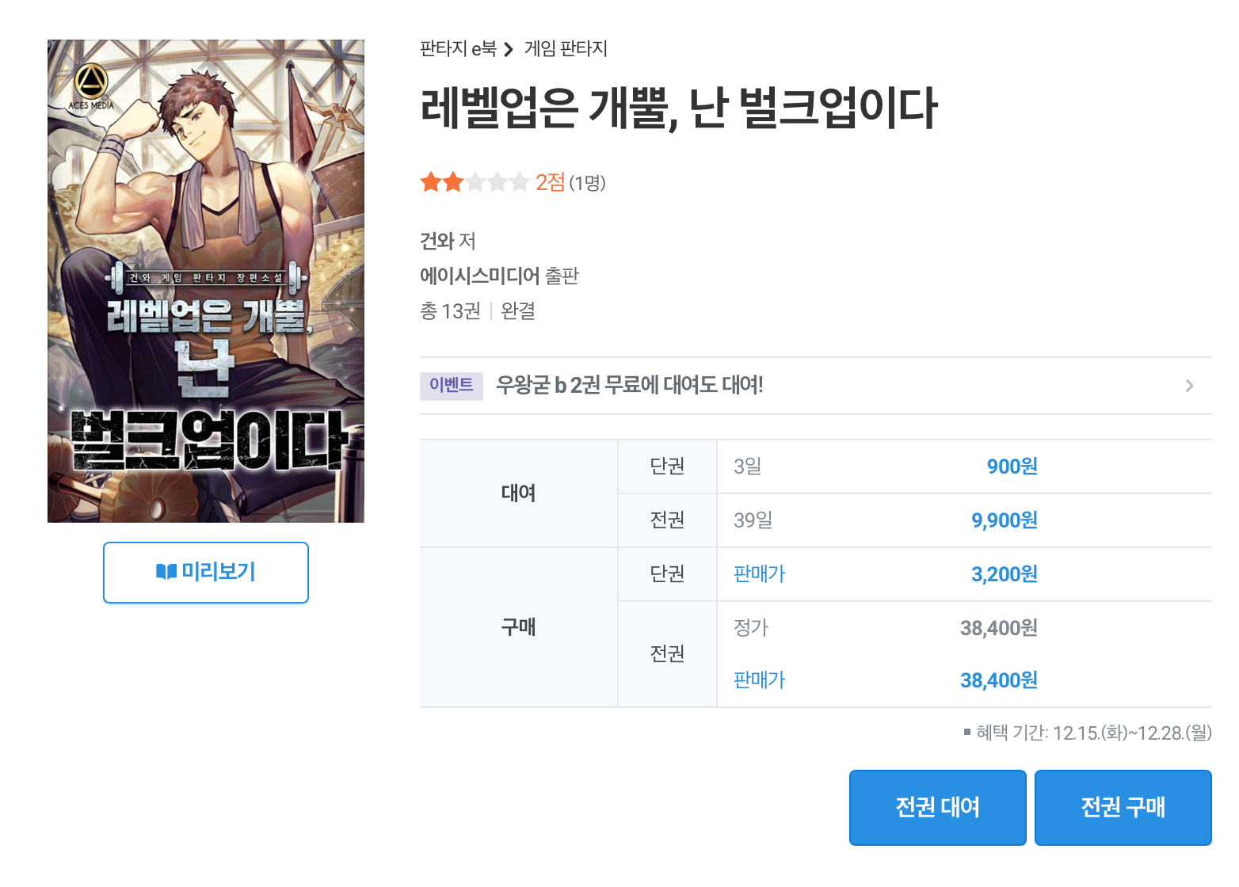Open the 게임 판타지 breadcrumb category
Image resolution: width=1239 pixels, height=887 pixels.
566,49
